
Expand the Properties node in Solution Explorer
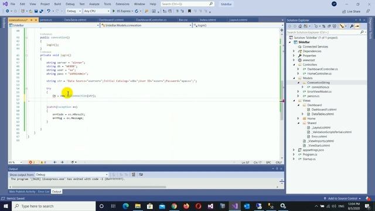pyautogui.click(x=294, y=56)
